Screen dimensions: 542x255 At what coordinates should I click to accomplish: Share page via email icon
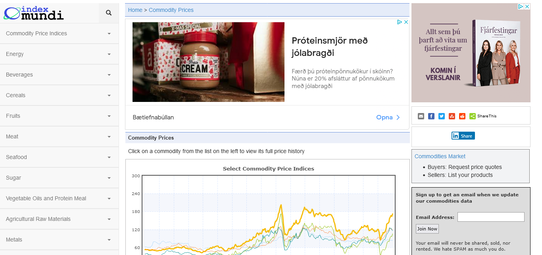click(x=421, y=116)
